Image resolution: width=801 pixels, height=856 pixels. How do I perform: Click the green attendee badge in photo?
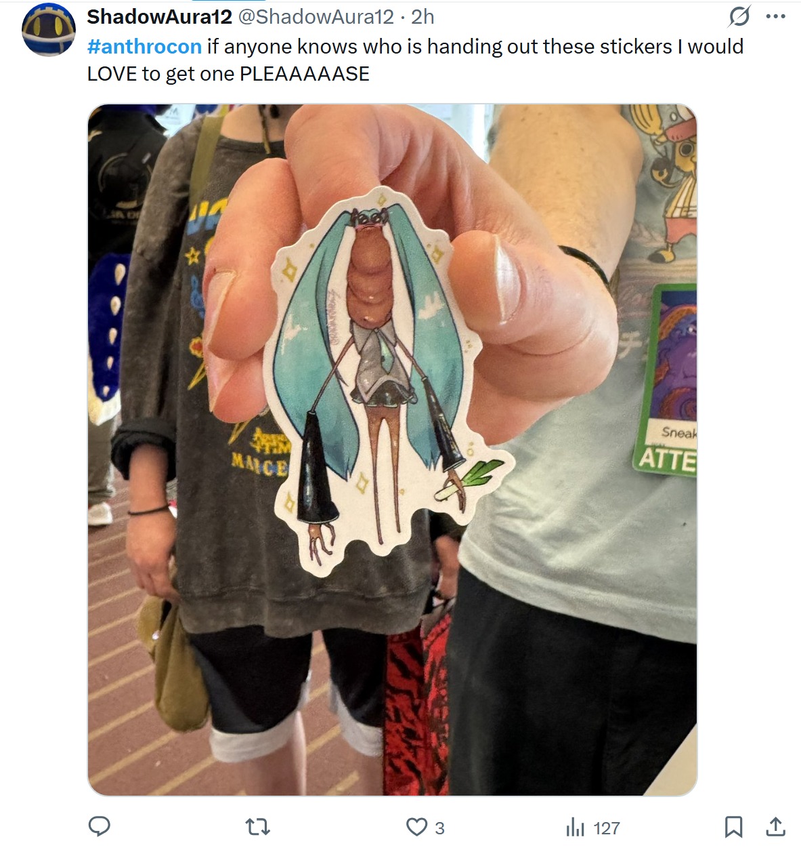coord(667,380)
